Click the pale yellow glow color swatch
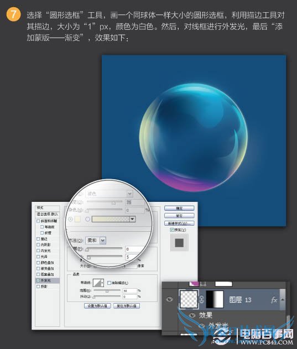The height and width of the screenshot is (349, 297). click(x=77, y=219)
